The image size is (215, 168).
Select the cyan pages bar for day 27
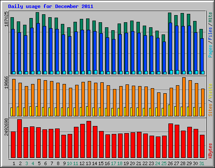pyautogui.click(x=178, y=72)
